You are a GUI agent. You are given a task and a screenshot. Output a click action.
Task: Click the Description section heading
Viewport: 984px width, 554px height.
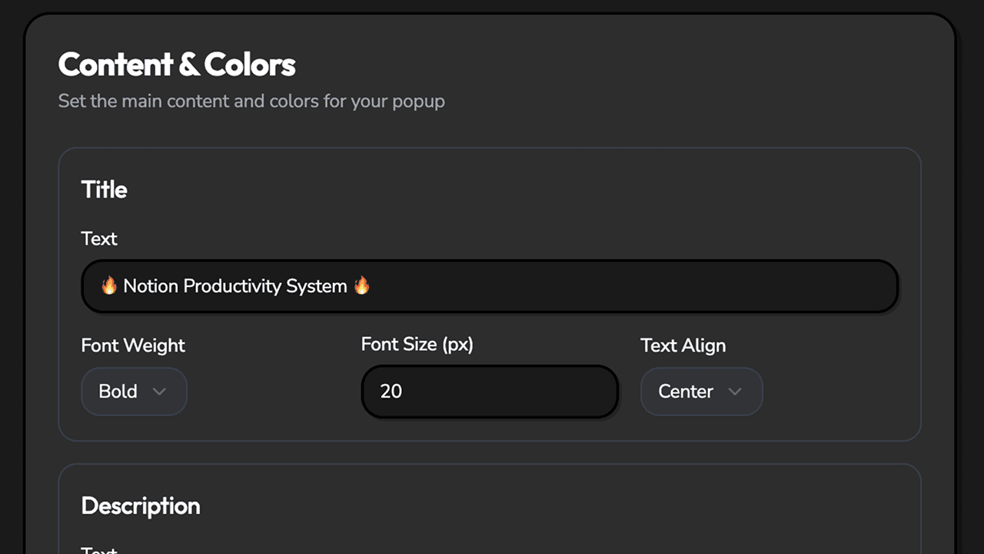(141, 506)
